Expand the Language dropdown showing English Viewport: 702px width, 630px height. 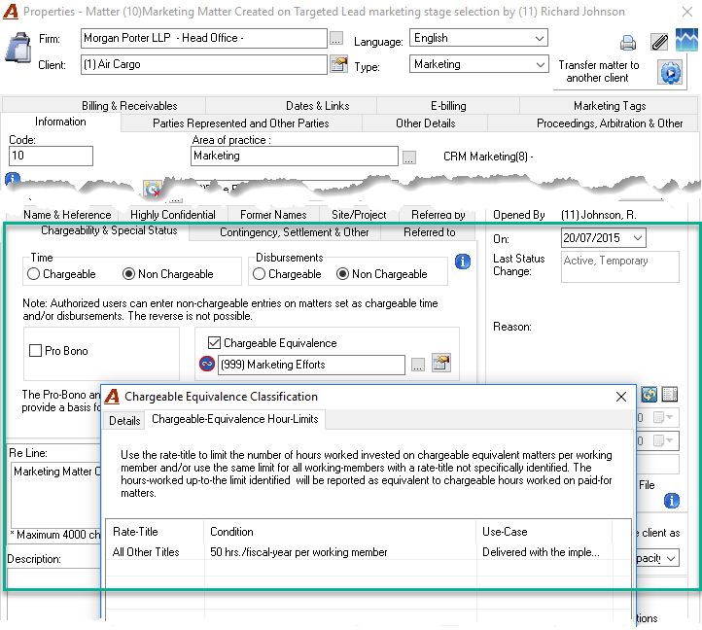540,39
